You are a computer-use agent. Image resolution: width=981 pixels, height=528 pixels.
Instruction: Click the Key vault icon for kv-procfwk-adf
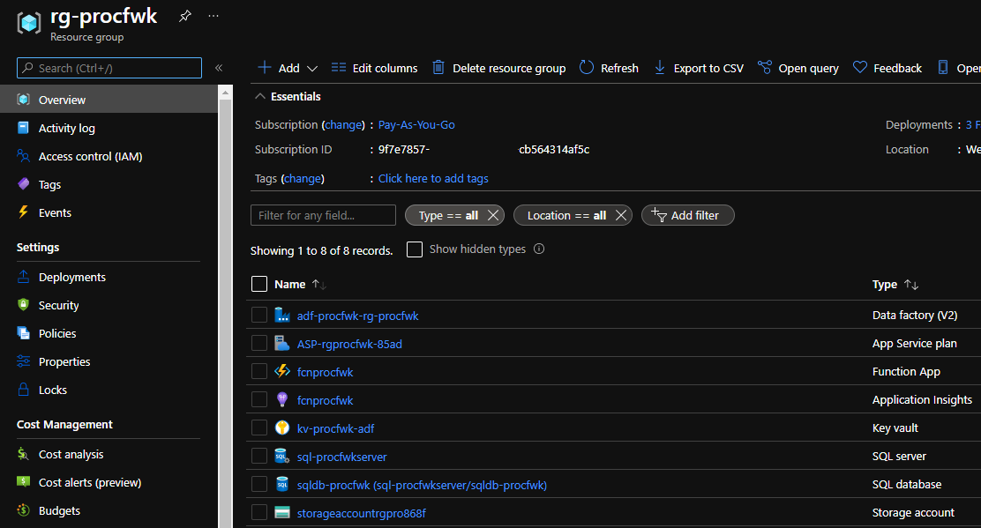click(x=282, y=428)
